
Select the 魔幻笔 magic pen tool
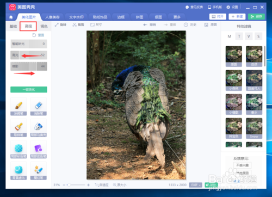[x=39, y=171]
